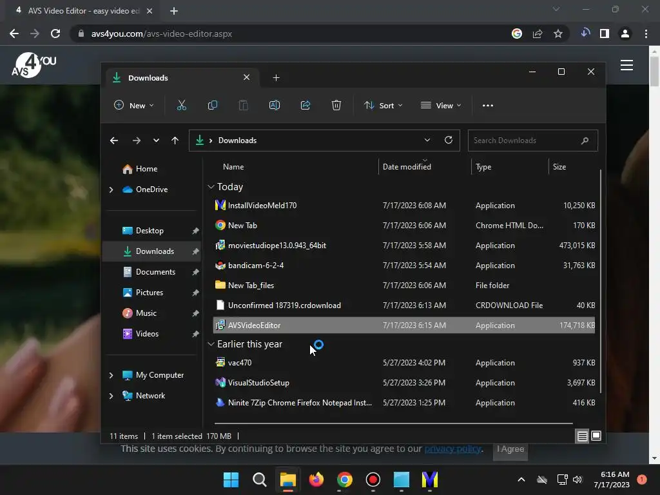Expand the address bar history dropdown
The height and width of the screenshot is (495, 660).
[427, 140]
